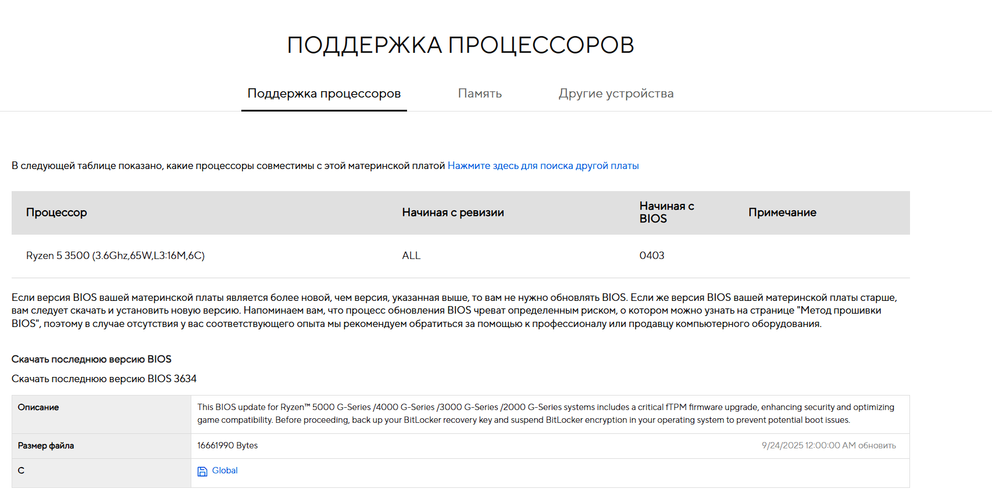Select the Ryzen 5 3500 processor cell
Screen dimensions: 992x503
coord(115,256)
